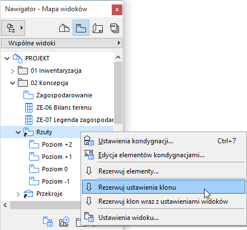Select the Poziom +2 view
Viewport: 247px width, 230px height.
pos(57,144)
